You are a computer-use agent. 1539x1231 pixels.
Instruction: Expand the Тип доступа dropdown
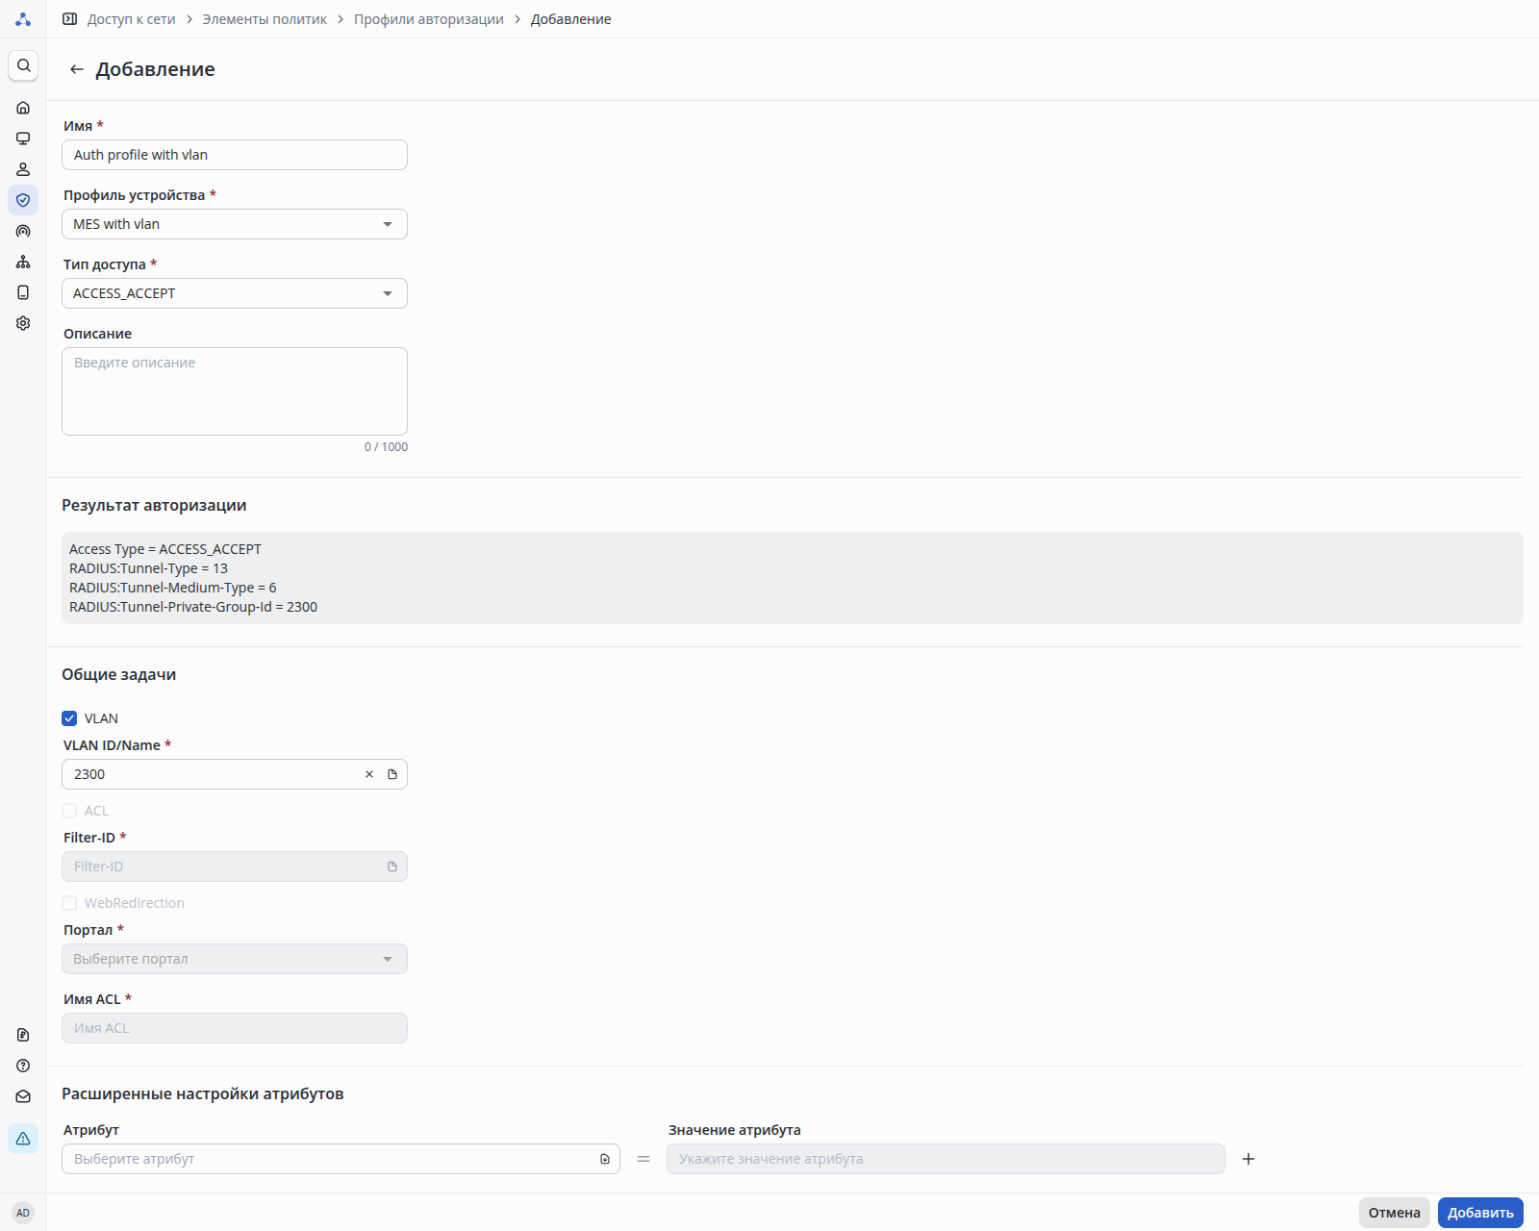[235, 293]
